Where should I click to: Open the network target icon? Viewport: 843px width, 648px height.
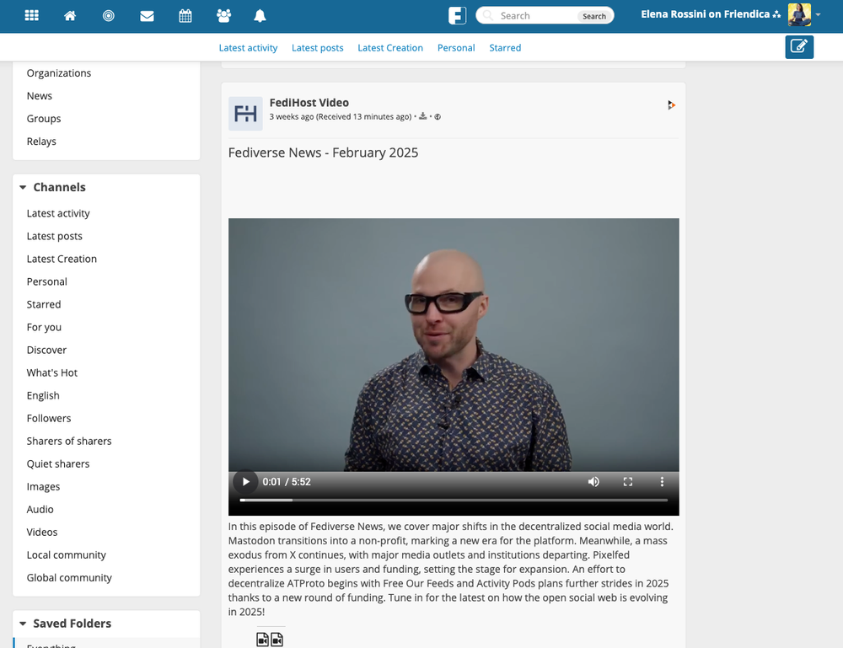(109, 16)
